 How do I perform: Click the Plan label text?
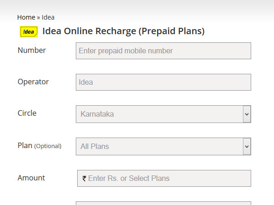tap(25, 146)
